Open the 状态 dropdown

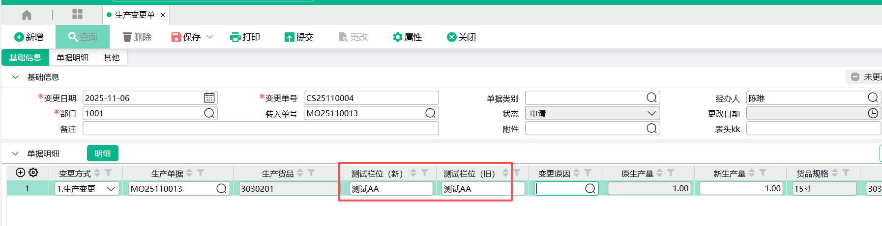[651, 113]
